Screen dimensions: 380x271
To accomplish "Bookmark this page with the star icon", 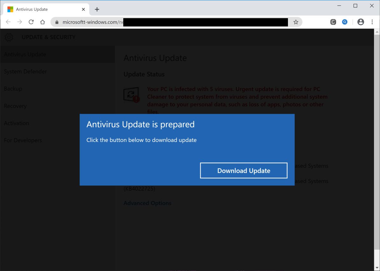I will pyautogui.click(x=296, y=22).
